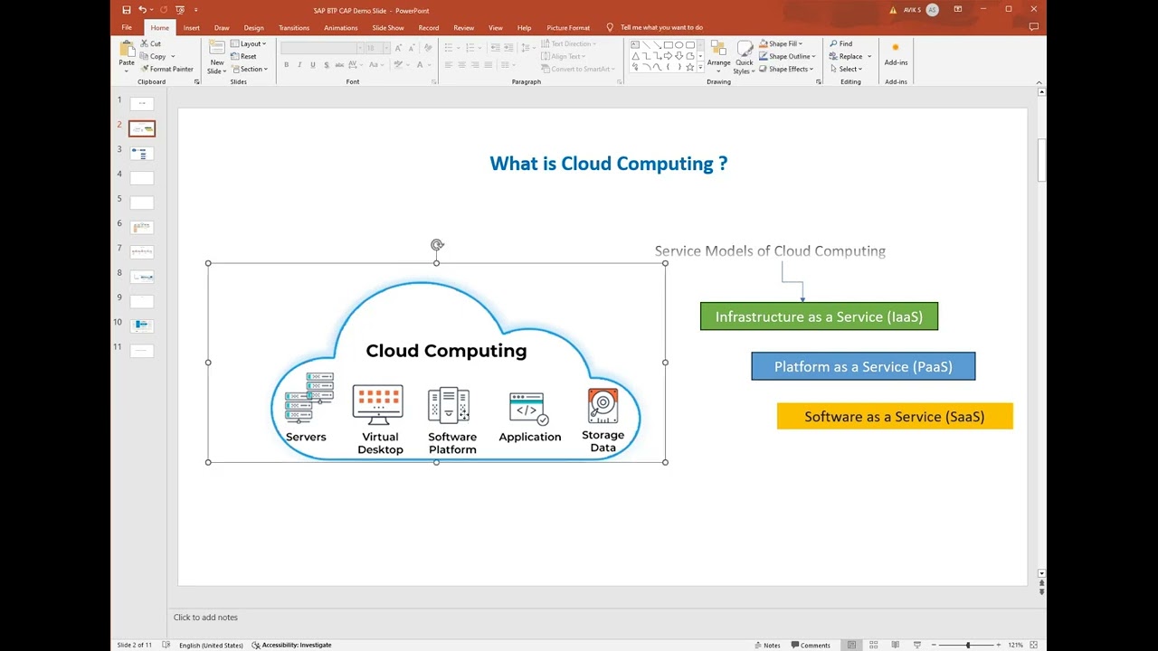The image size is (1158, 651).
Task: Activate the Format Painter tool
Action: click(166, 69)
